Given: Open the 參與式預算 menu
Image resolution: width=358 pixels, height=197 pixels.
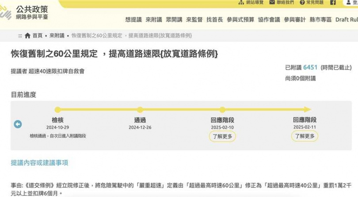Looking at the screenshot, I should point(240,19).
